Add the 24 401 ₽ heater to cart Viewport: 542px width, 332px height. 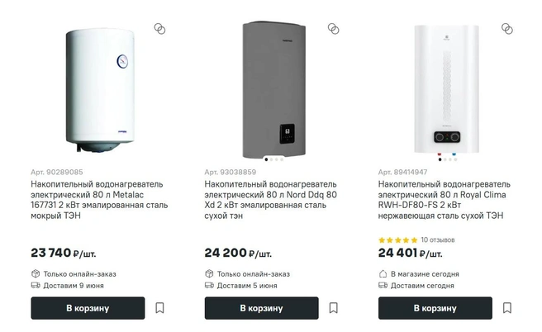click(435, 308)
